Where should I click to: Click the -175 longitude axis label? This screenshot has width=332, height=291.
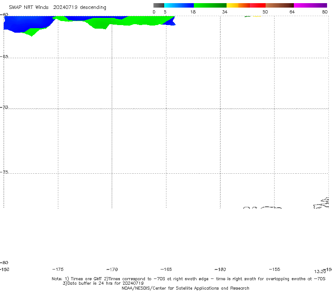point(58,269)
